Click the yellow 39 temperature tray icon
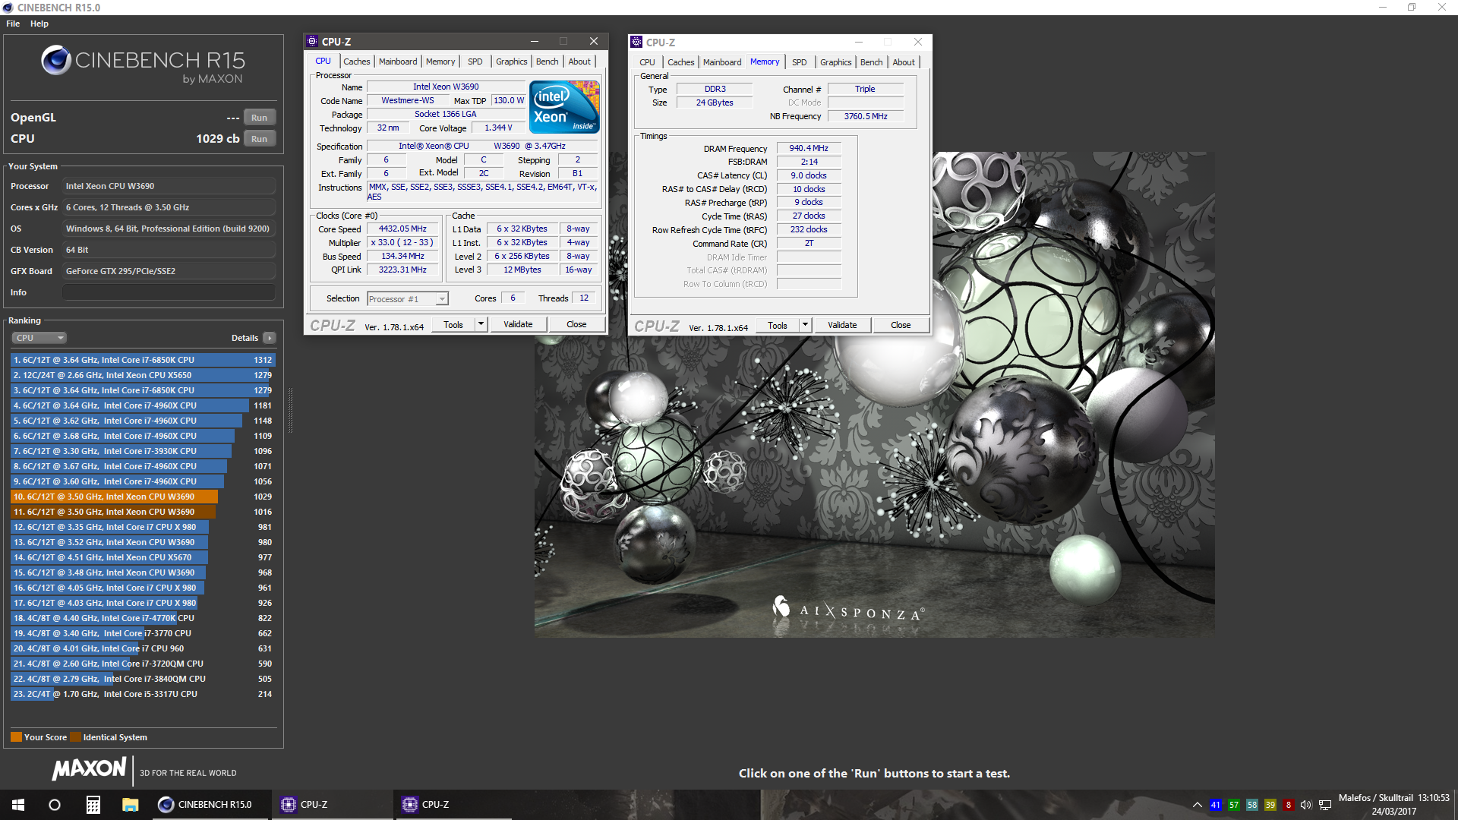The width and height of the screenshot is (1458, 820). [1270, 805]
